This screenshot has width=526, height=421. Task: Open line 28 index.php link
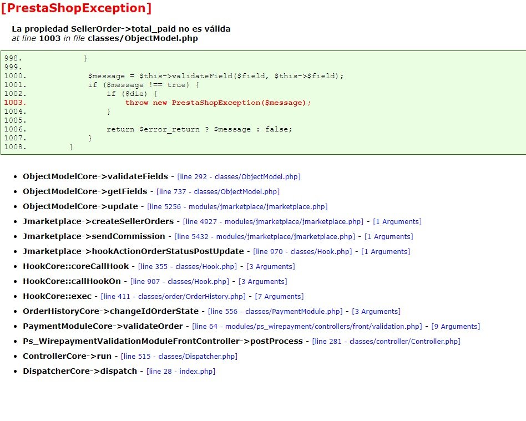click(x=181, y=371)
